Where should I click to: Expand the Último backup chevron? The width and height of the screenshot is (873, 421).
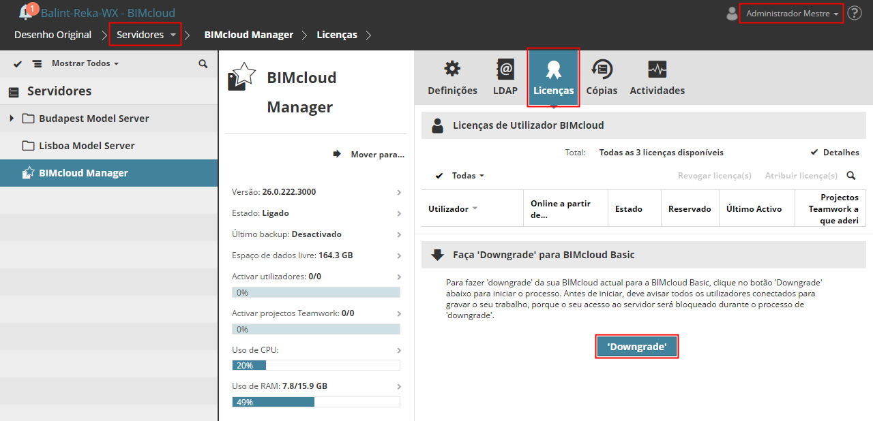[400, 235]
